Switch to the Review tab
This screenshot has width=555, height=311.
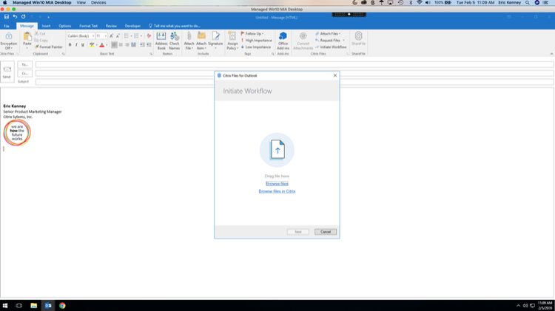(x=111, y=26)
